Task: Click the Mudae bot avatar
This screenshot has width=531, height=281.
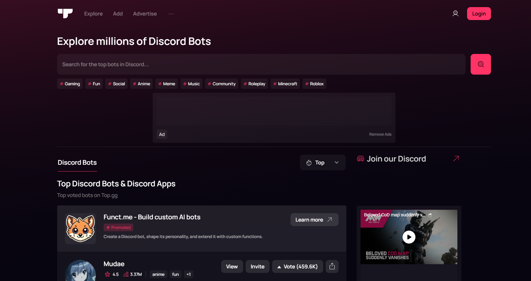Action: (80, 271)
